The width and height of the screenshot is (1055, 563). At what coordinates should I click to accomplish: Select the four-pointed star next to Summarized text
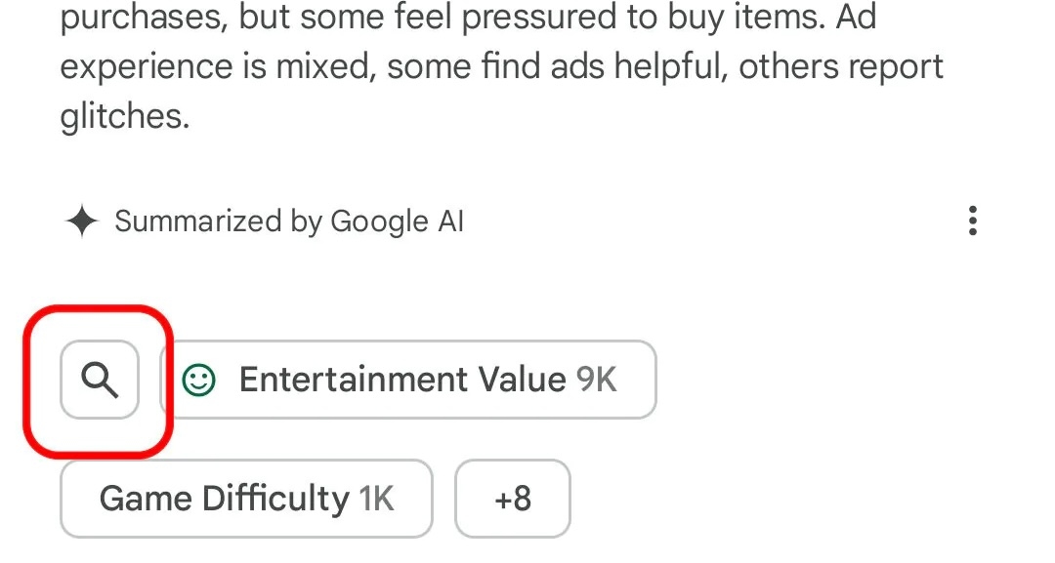tap(82, 221)
